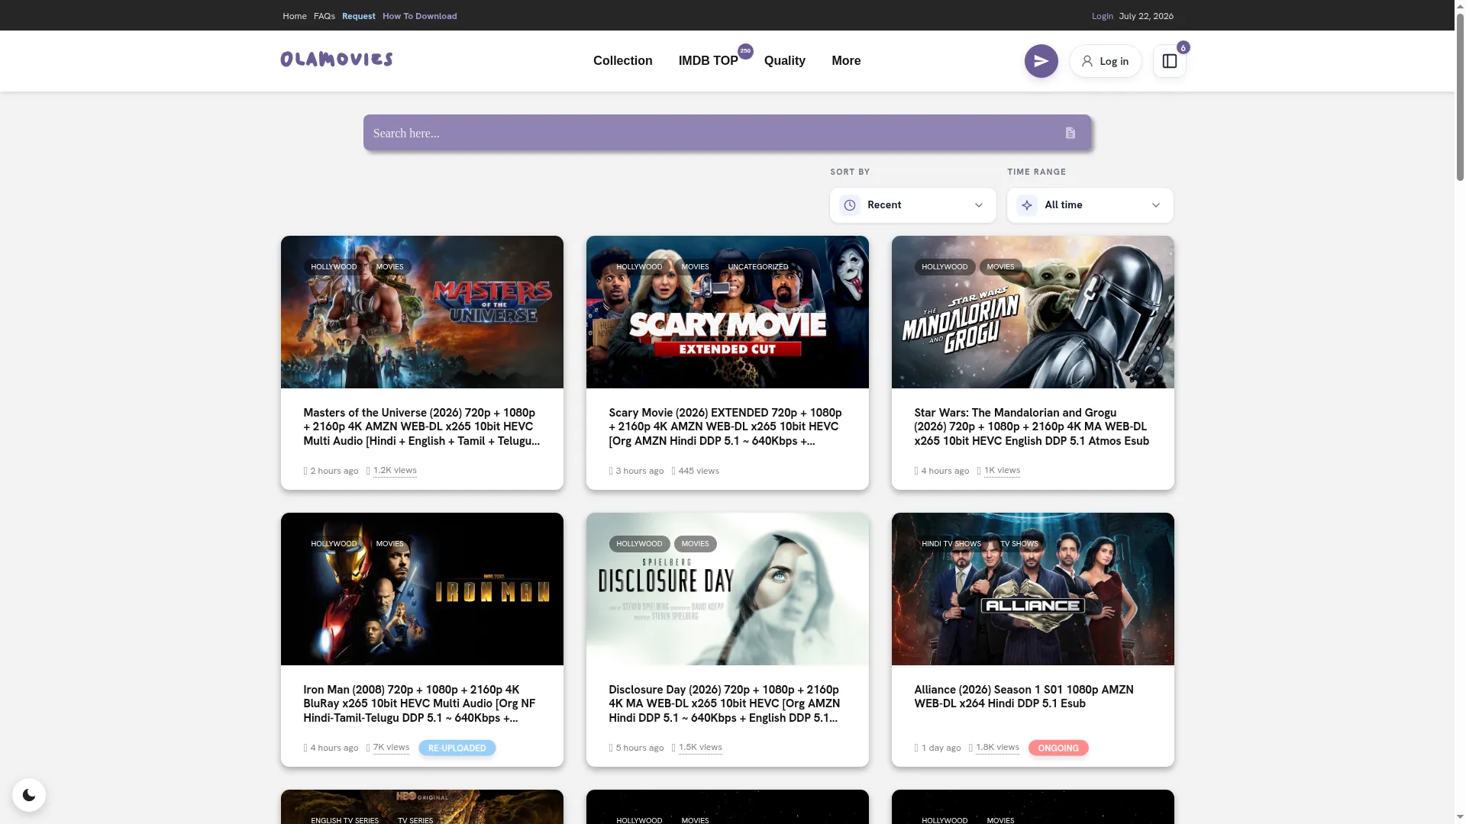The width and height of the screenshot is (1466, 824).
Task: Click the clock icon in Sort By
Action: [849, 205]
